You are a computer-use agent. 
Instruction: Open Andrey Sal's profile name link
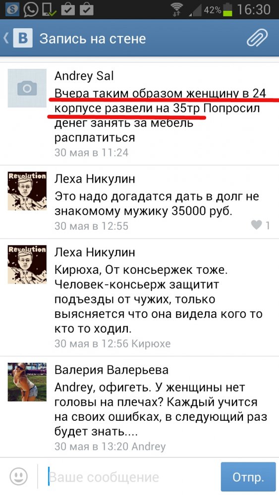coord(84,76)
